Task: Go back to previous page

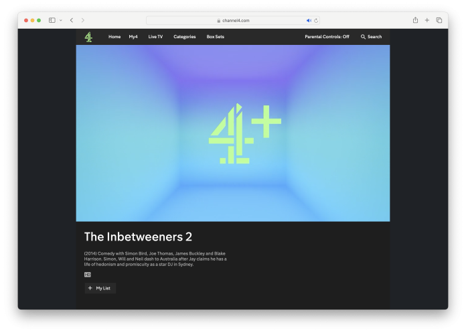Action: (x=72, y=20)
